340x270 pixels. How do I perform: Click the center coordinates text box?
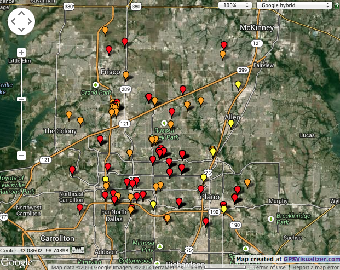tap(35, 250)
